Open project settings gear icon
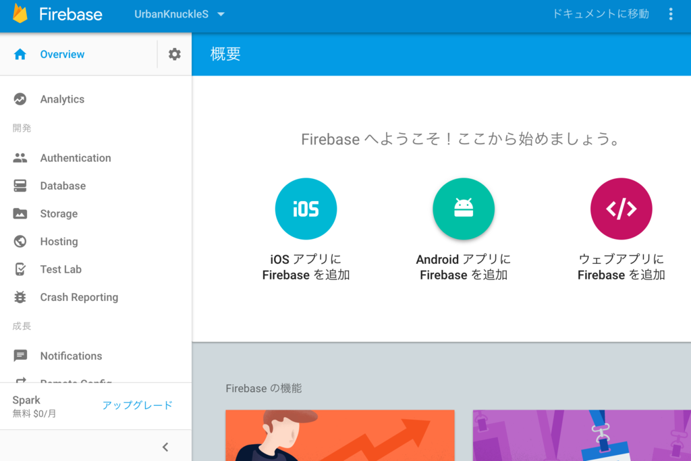 (175, 54)
